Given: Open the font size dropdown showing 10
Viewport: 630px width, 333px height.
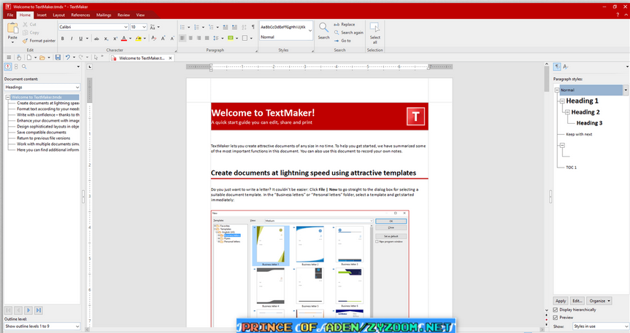Looking at the screenshot, I should click(145, 27).
